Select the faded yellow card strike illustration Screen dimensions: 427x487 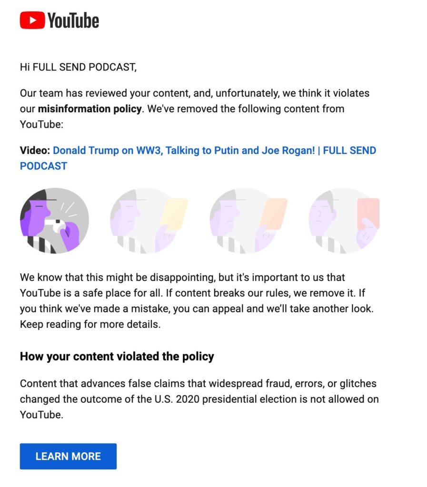149,221
